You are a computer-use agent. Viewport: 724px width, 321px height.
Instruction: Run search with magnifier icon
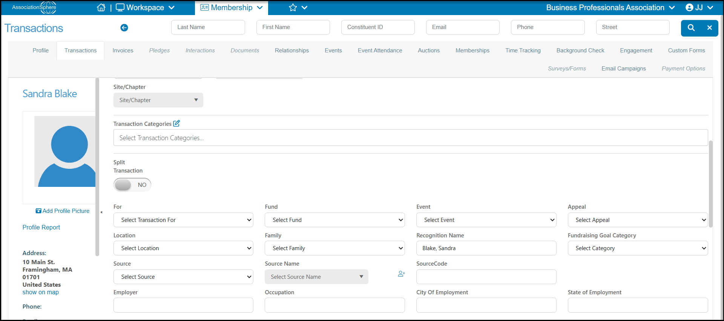tap(691, 28)
